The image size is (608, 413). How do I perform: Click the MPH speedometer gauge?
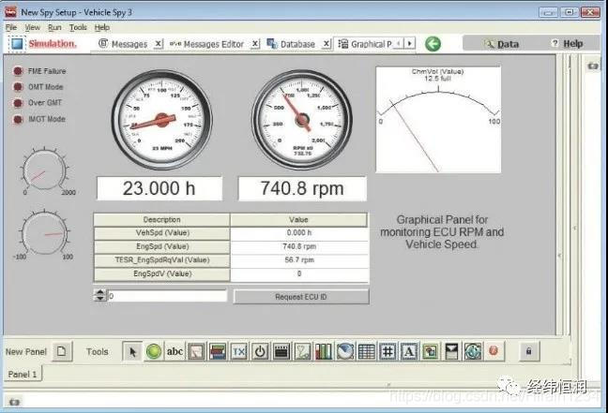(x=161, y=119)
